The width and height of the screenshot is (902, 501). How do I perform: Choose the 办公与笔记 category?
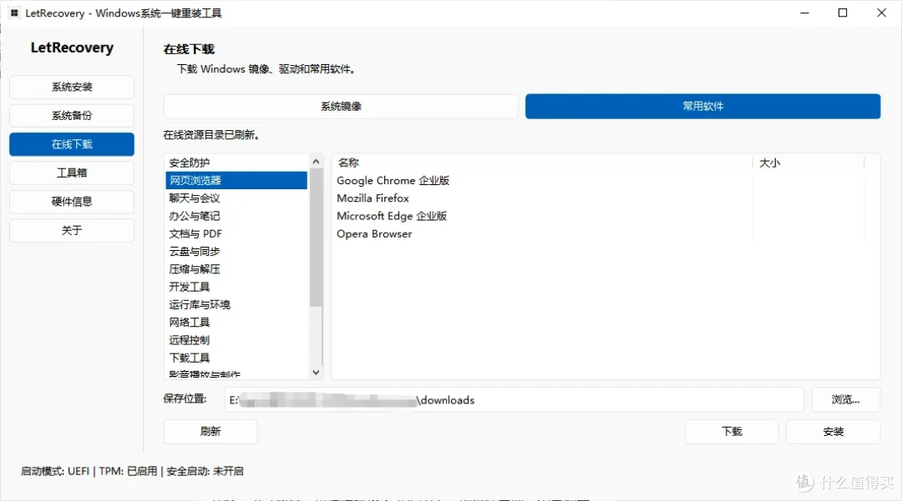[x=236, y=216]
